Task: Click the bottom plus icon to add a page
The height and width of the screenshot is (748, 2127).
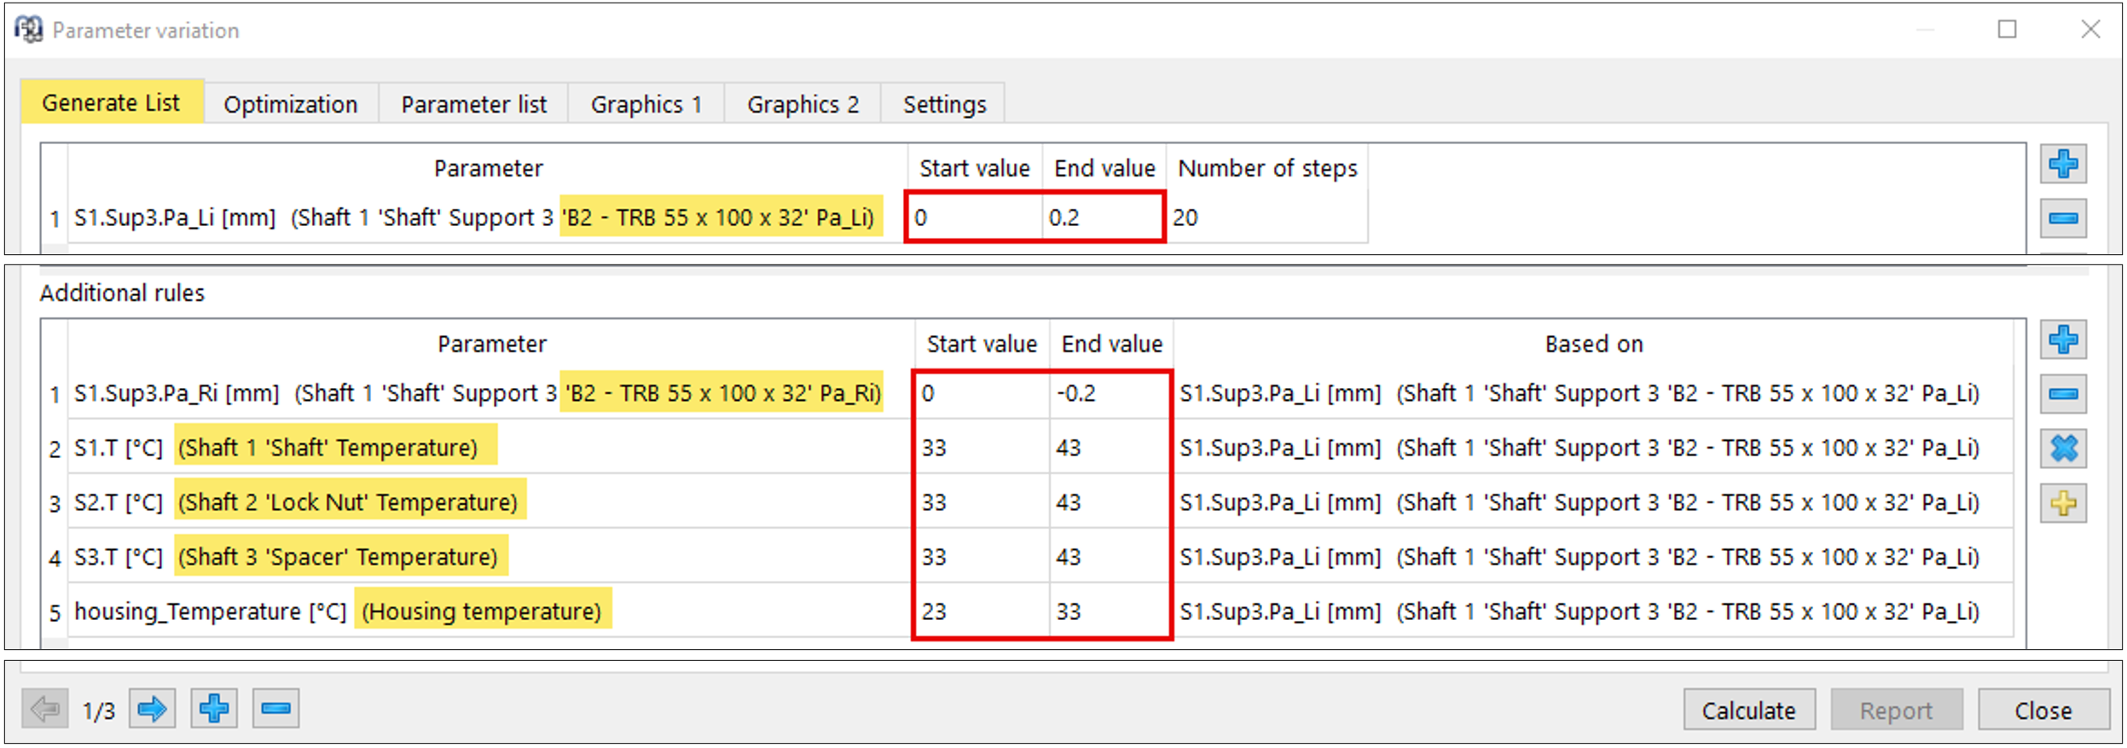Action: click(x=214, y=709)
